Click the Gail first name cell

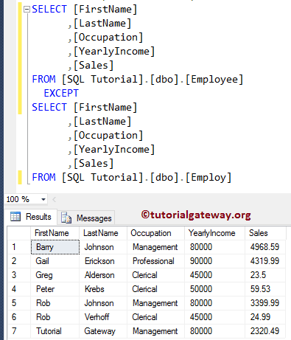pyautogui.click(x=55, y=261)
